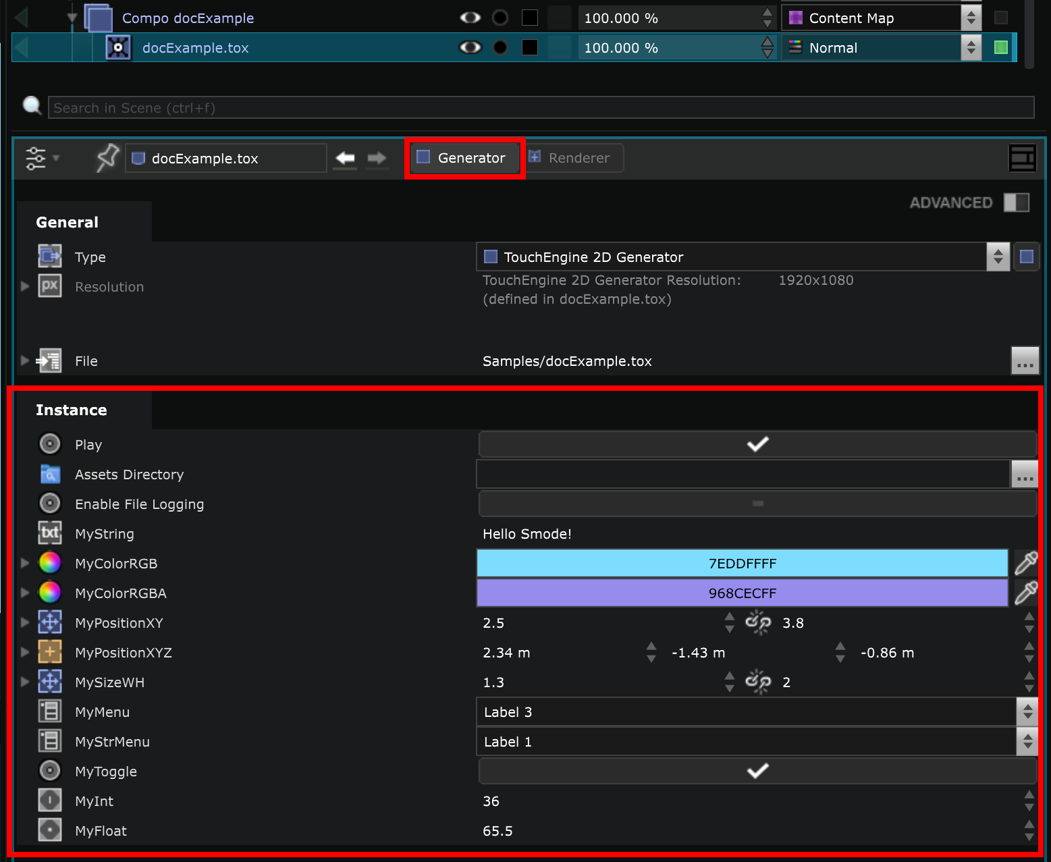This screenshot has width=1051, height=862.
Task: Click the docExample.tox opacity 100.000 % field
Action: tap(676, 47)
